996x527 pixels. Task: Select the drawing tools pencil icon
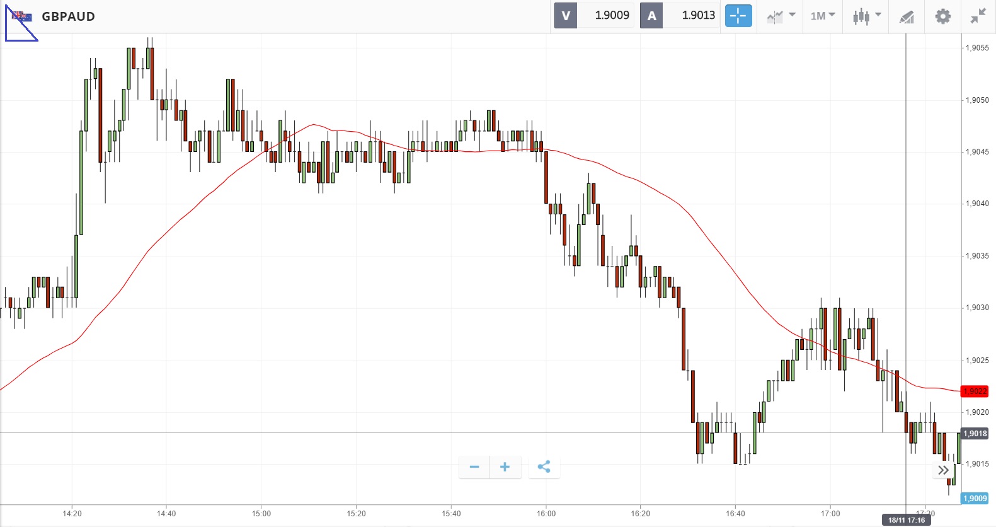907,16
